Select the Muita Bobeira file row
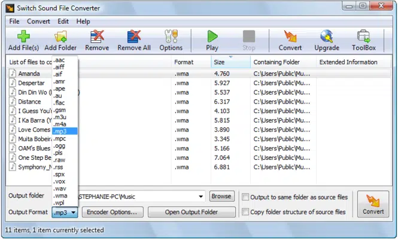 tap(200, 139)
